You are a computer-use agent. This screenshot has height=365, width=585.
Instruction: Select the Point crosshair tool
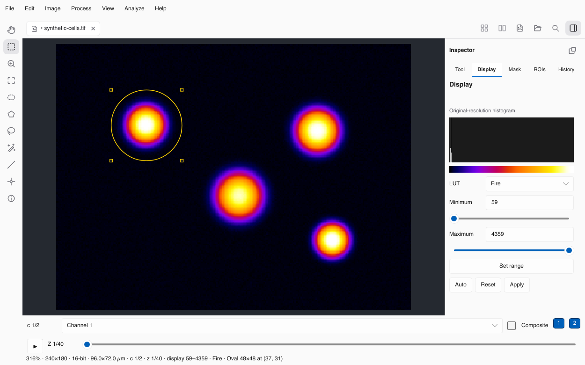(11, 182)
